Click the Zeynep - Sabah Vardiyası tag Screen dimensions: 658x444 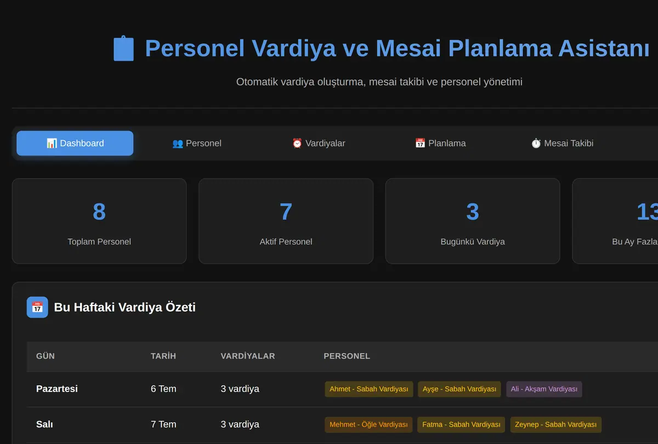(555, 425)
